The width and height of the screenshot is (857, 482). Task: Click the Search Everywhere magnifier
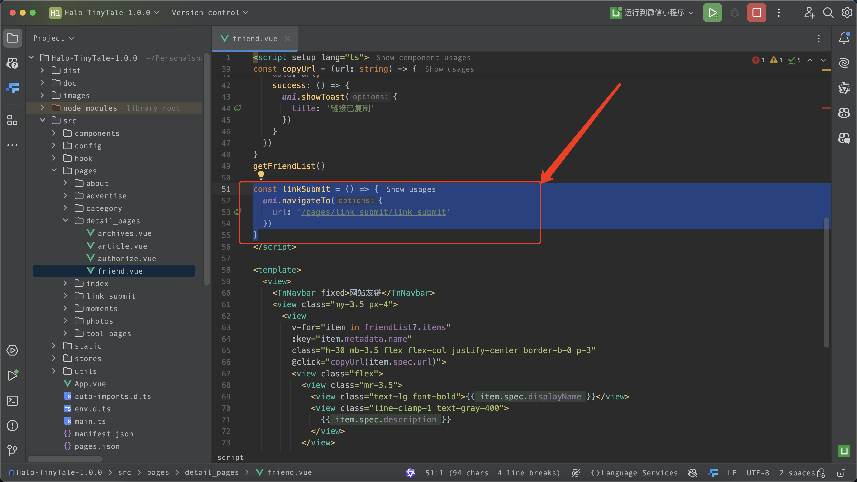pos(828,13)
